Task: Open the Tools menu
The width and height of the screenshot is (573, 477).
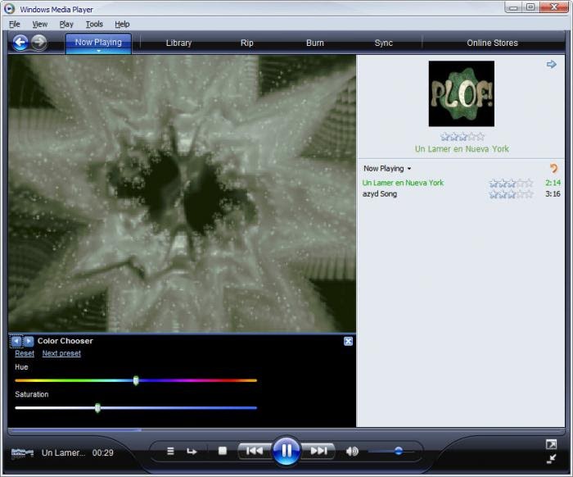Action: coord(94,24)
